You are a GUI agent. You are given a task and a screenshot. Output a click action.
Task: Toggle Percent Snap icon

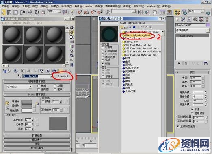point(93,12)
